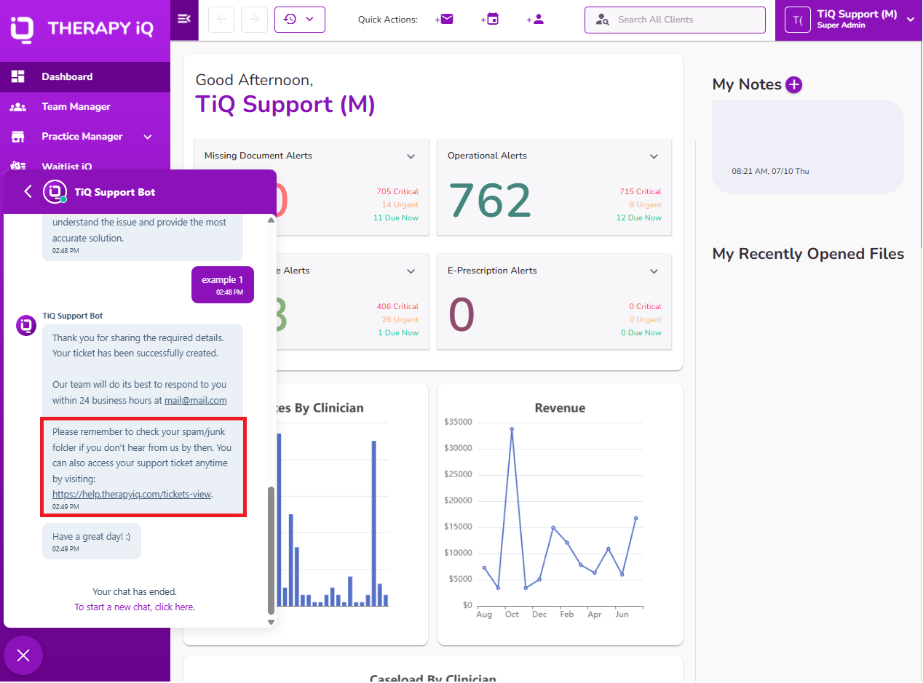This screenshot has height=683, width=923.
Task: Add a new note with plus icon
Action: tap(794, 84)
